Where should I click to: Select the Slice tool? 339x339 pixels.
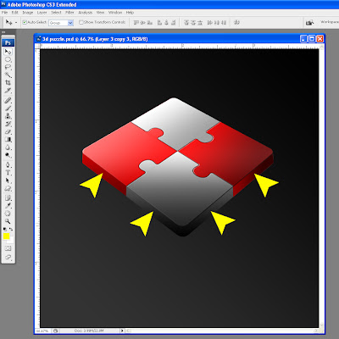tap(8, 90)
